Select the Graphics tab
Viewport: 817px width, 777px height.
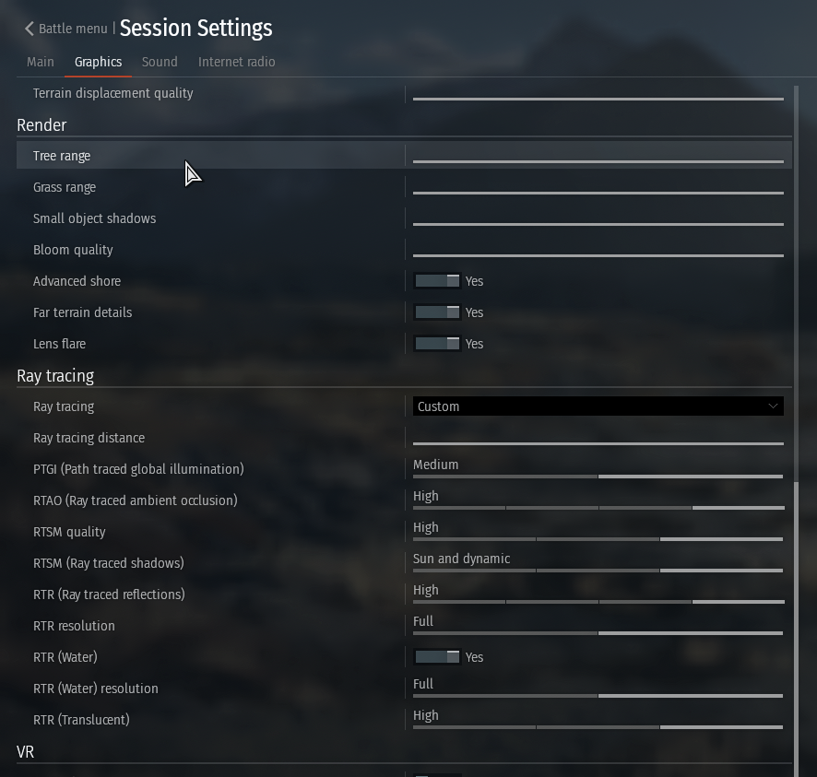coord(98,62)
